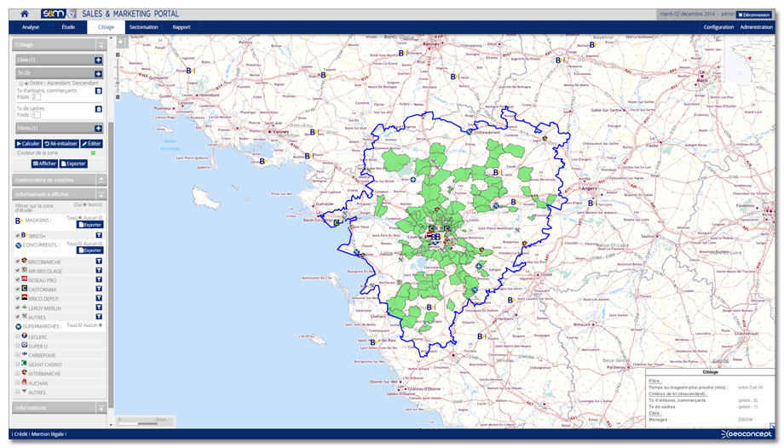This screenshot has width=784, height=448.
Task: Collapse the Ciblage panel
Action: click(x=101, y=44)
